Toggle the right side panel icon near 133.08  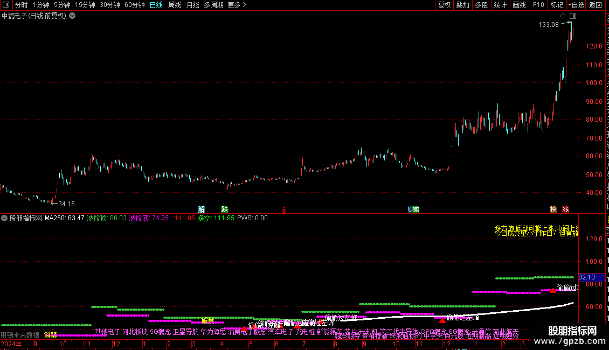click(573, 16)
